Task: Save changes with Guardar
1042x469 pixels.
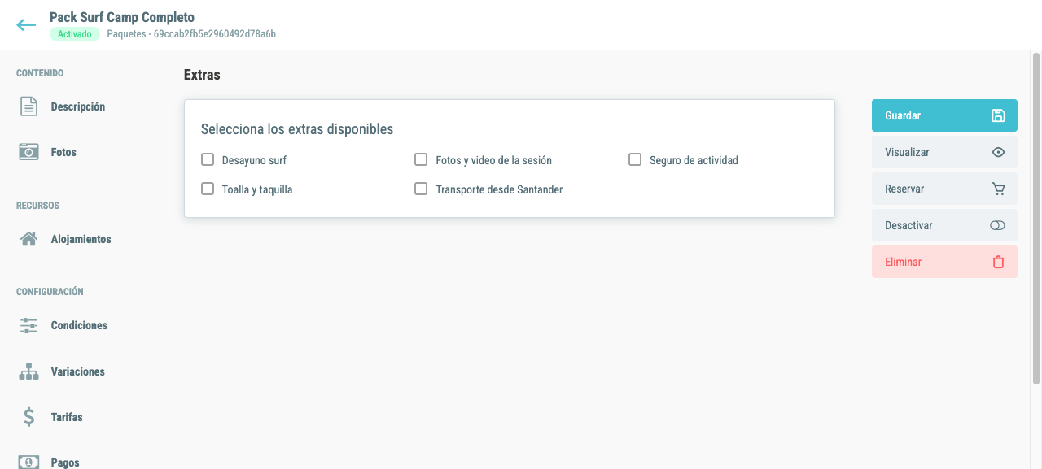Action: click(944, 115)
